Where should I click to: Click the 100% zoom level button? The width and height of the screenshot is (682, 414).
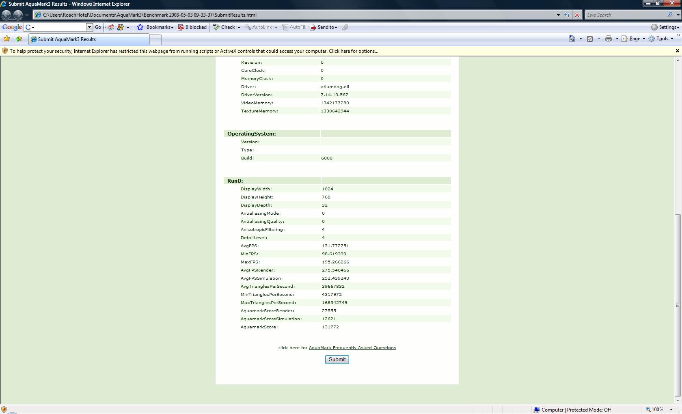(x=655, y=410)
